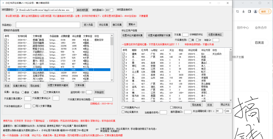Screen dimensions: 273x139
Task: Open 设置关键词屏蔽不采集
Action: coord(159,35)
